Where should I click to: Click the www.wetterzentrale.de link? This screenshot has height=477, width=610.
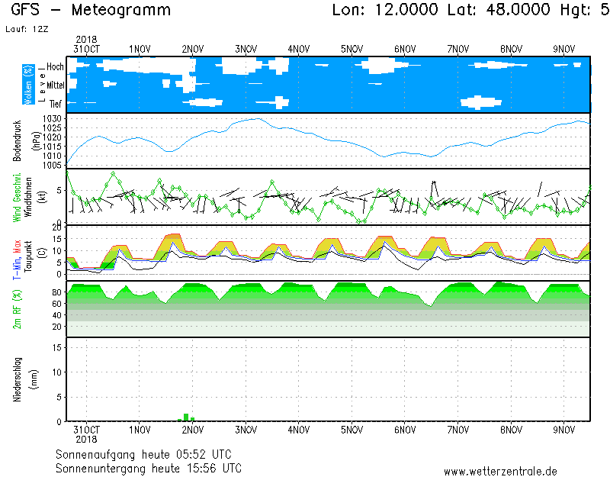pyautogui.click(x=500, y=471)
